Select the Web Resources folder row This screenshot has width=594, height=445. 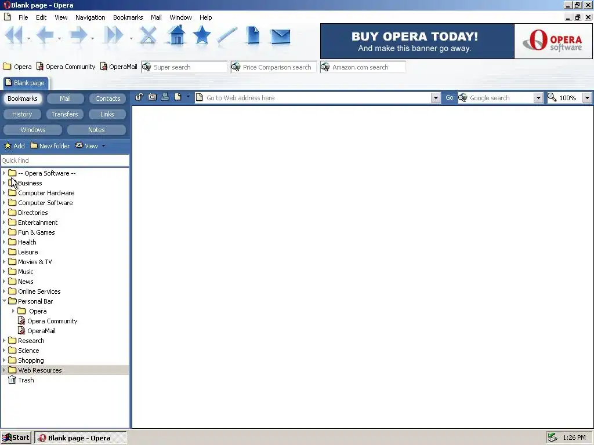pyautogui.click(x=65, y=370)
